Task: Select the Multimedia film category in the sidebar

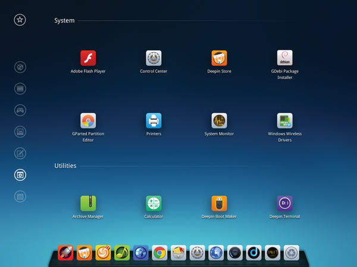Action: point(20,88)
